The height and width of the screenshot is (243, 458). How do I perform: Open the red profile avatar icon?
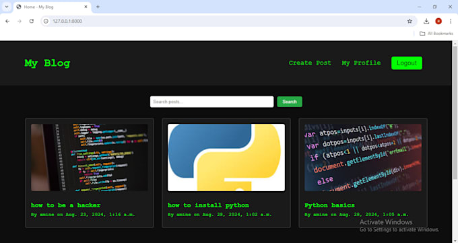(438, 21)
